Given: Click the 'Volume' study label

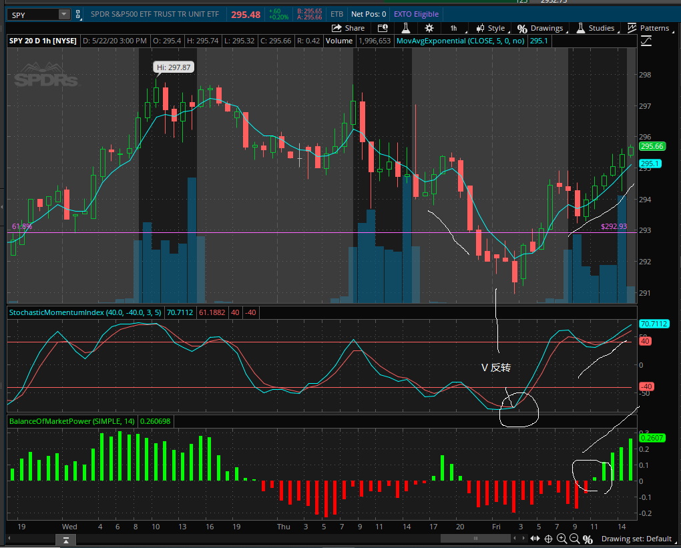Looking at the screenshot, I should 339,41.
